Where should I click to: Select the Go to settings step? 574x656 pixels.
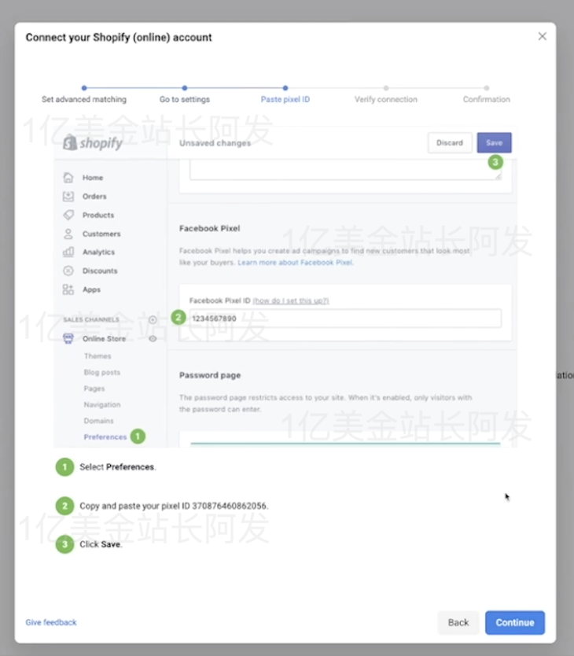pos(185,99)
